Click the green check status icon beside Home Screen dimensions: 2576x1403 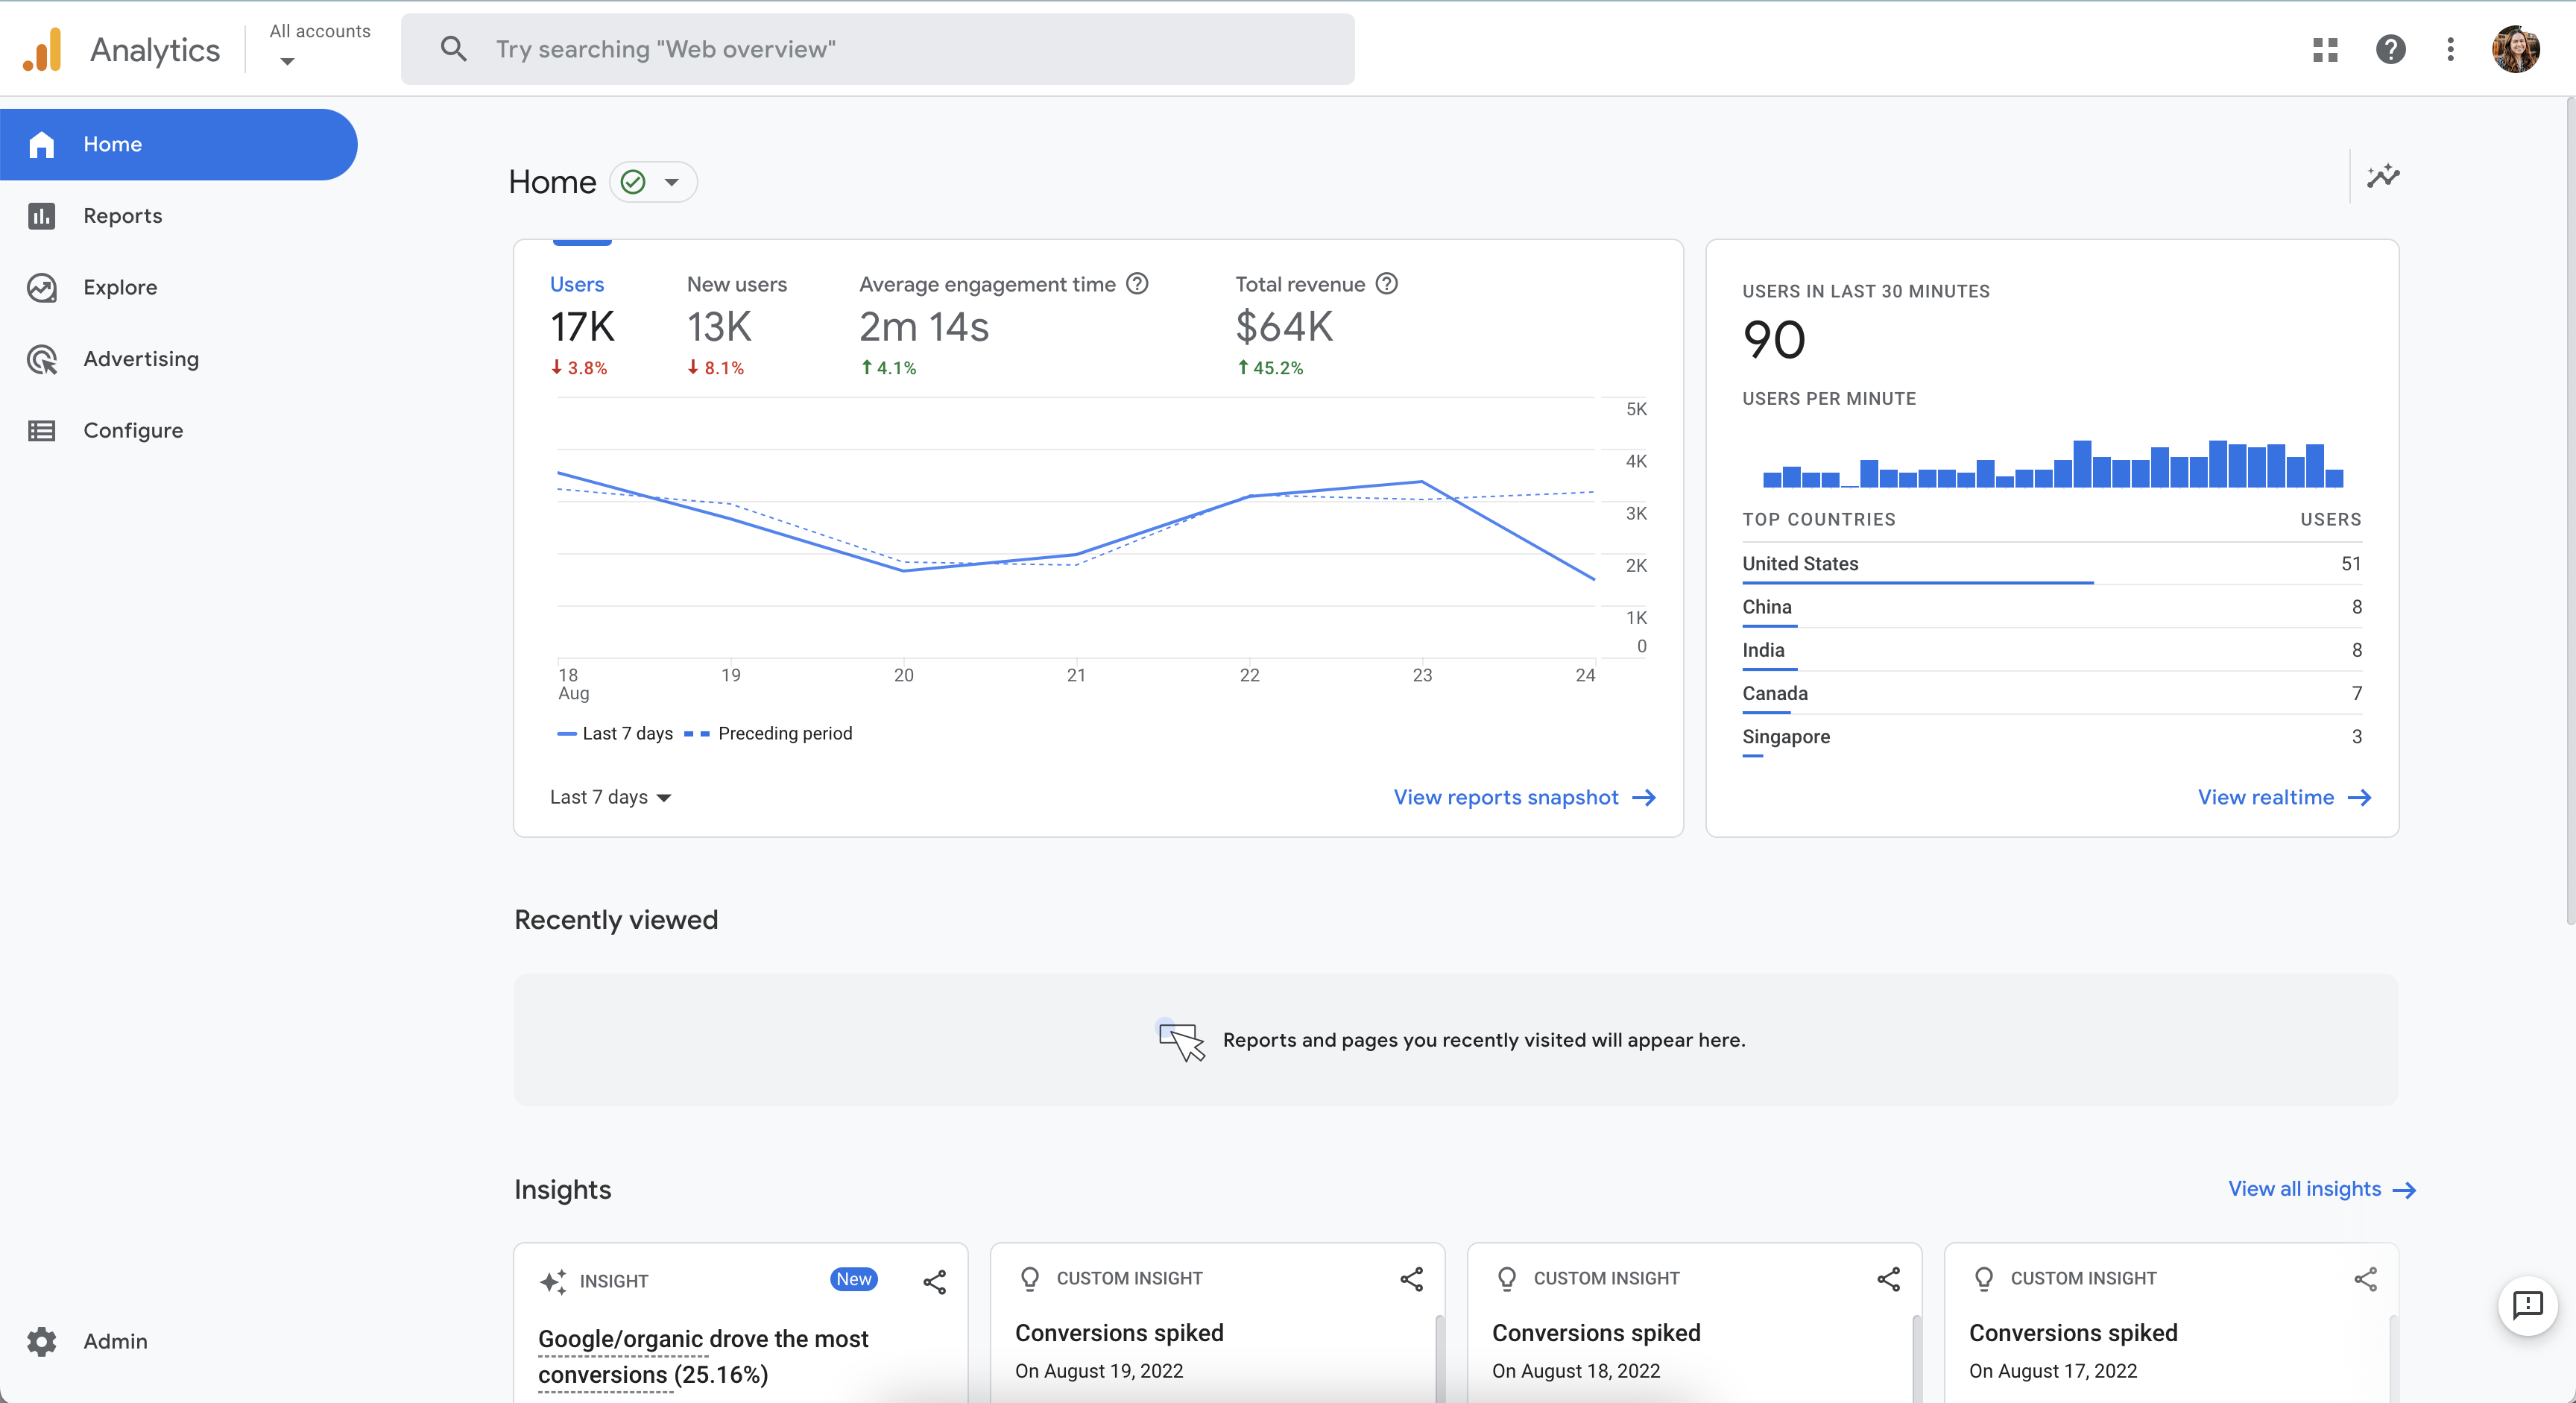(x=633, y=182)
